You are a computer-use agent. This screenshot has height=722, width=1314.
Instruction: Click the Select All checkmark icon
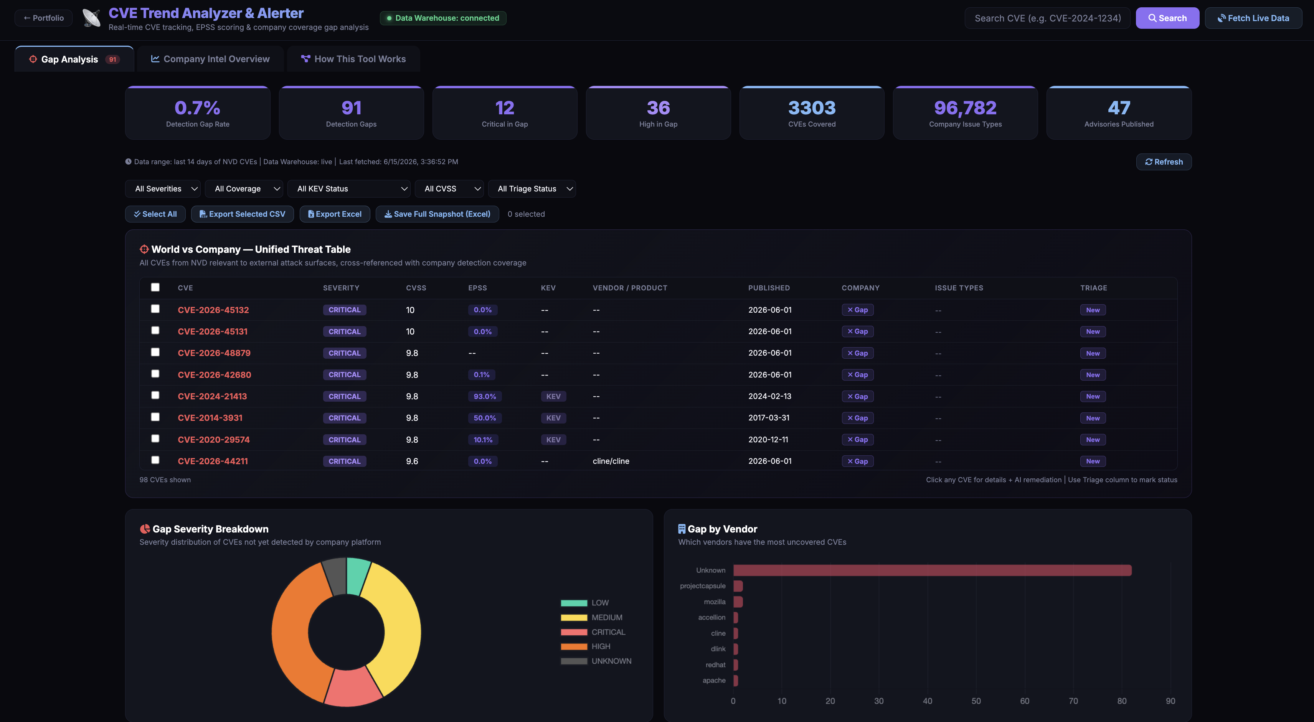[137, 214]
